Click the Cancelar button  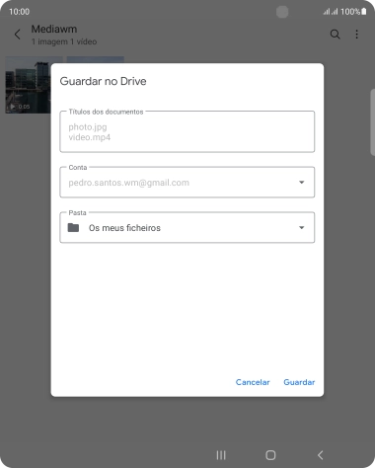click(253, 382)
